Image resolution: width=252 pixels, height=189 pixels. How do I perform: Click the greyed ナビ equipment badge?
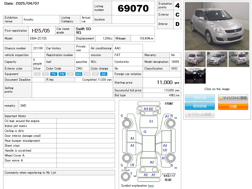[x=37, y=74]
